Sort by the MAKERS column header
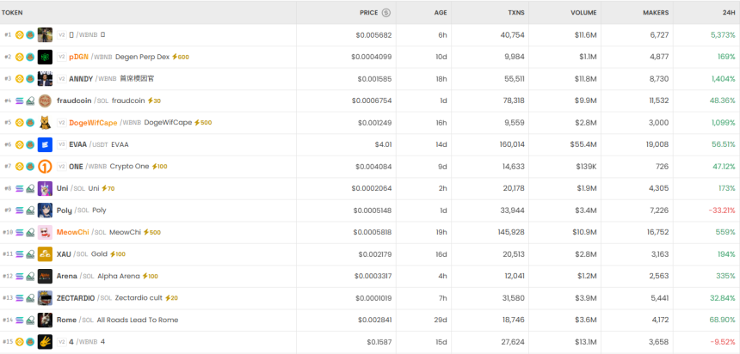740x354 pixels. tap(656, 13)
